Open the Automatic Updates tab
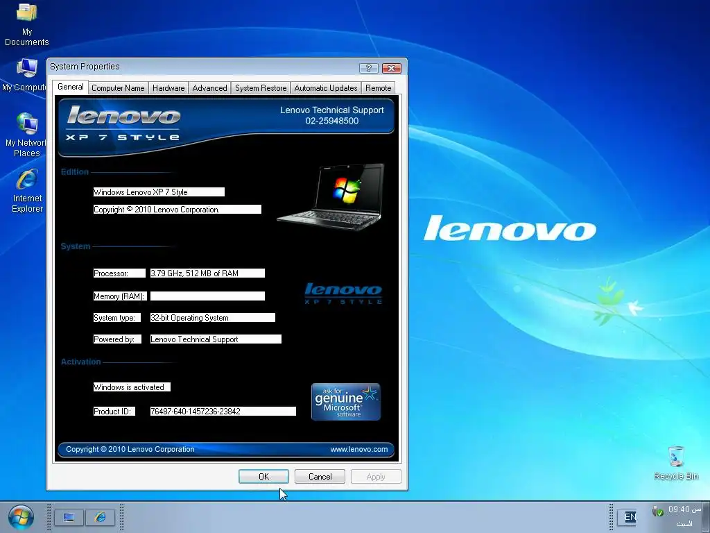This screenshot has width=710, height=533. [x=326, y=88]
